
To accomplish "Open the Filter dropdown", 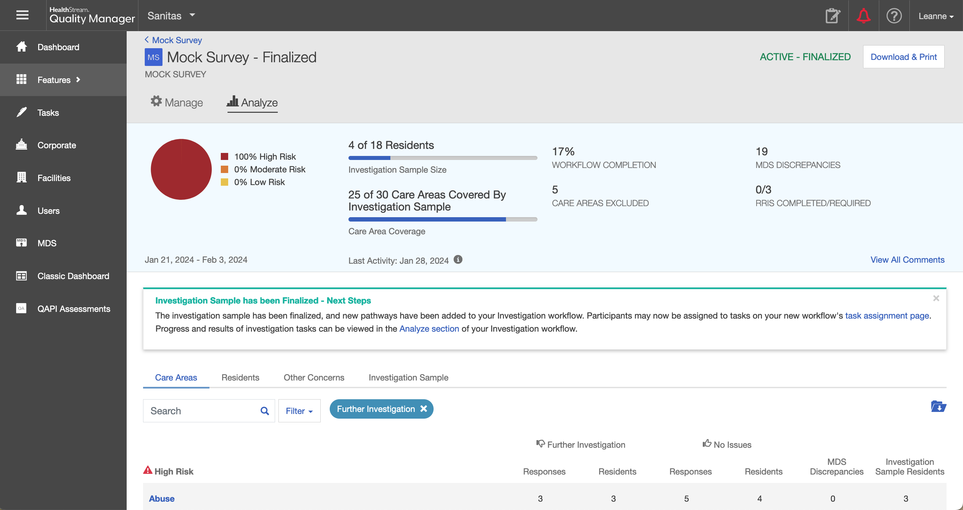I will (x=299, y=411).
